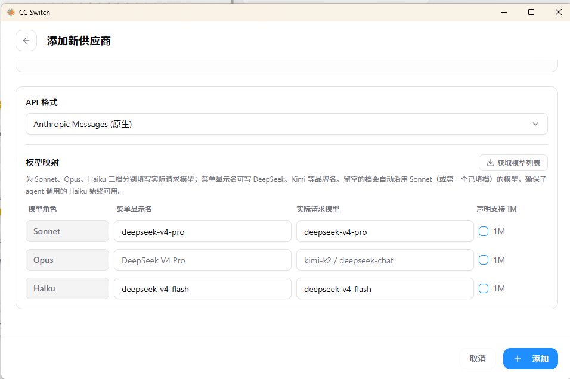This screenshot has width=570, height=379.
Task: Focus Opus actual request model field
Action: [x=385, y=260]
